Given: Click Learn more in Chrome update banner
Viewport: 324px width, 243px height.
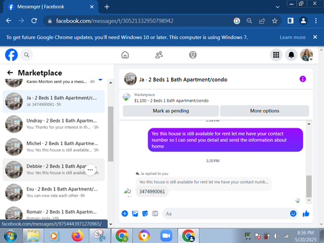Looking at the screenshot, I should tap(292, 38).
